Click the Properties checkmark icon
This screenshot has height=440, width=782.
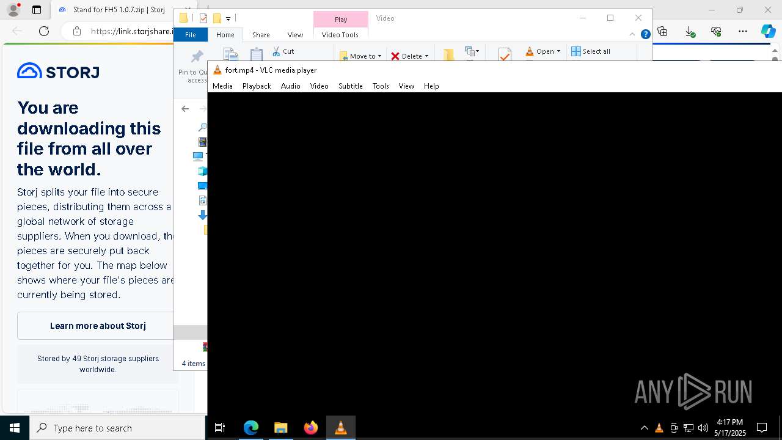point(505,55)
